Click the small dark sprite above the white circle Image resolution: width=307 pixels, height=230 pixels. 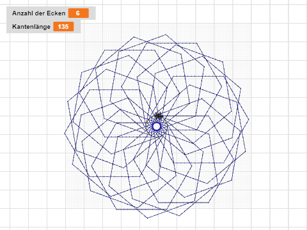point(159,116)
